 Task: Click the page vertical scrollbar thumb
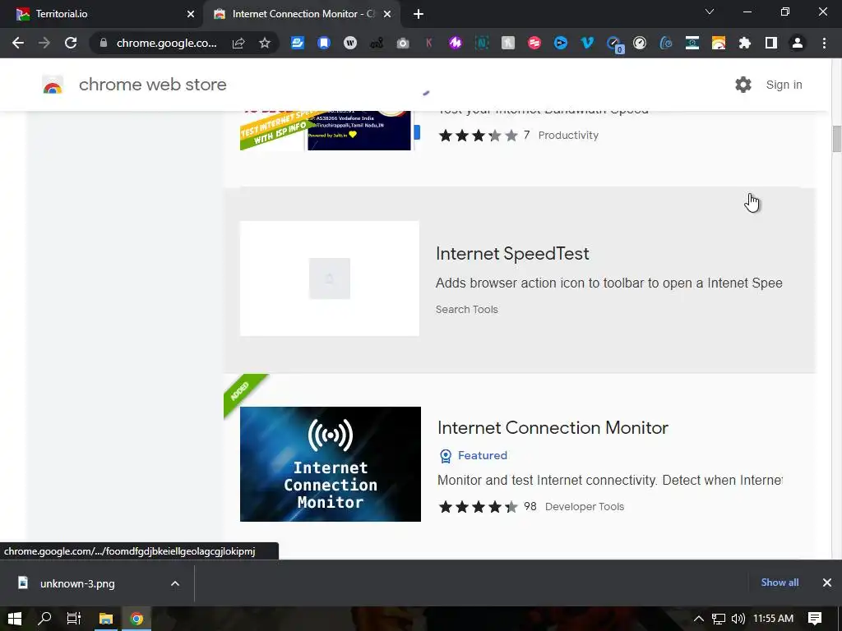(836, 138)
